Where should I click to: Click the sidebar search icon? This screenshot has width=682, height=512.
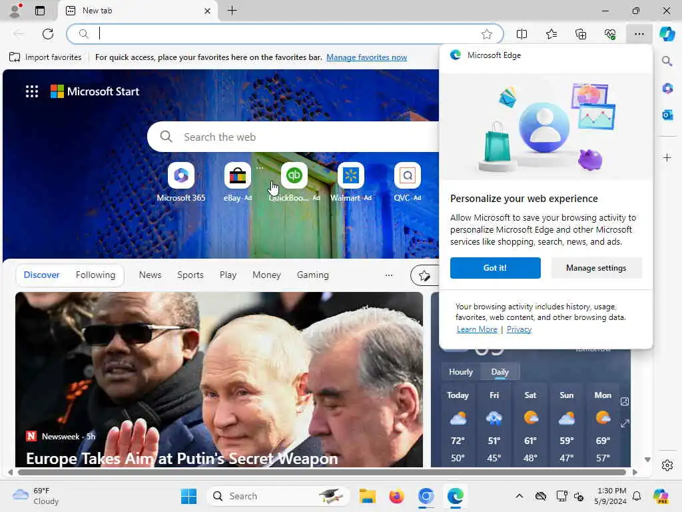pos(667,61)
